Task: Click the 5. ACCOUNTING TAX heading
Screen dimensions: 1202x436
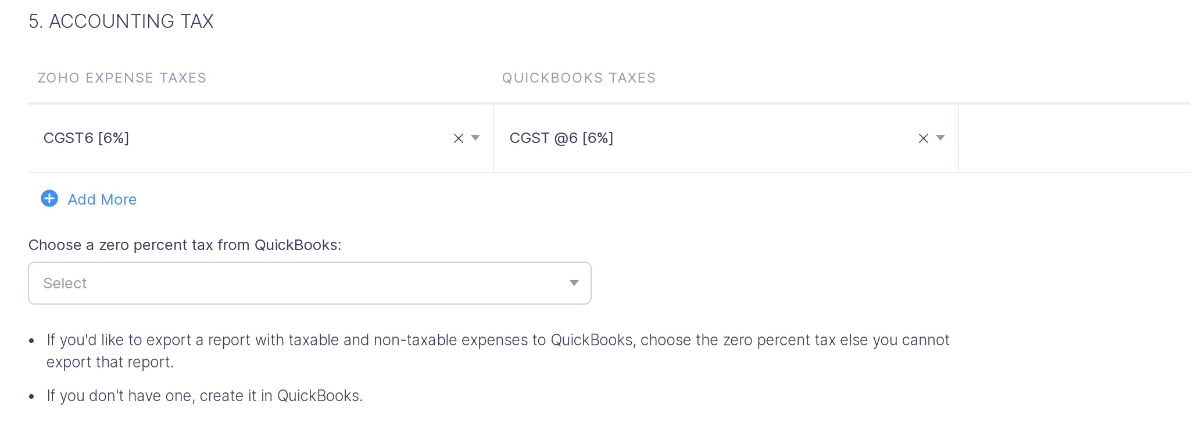Action: click(121, 22)
